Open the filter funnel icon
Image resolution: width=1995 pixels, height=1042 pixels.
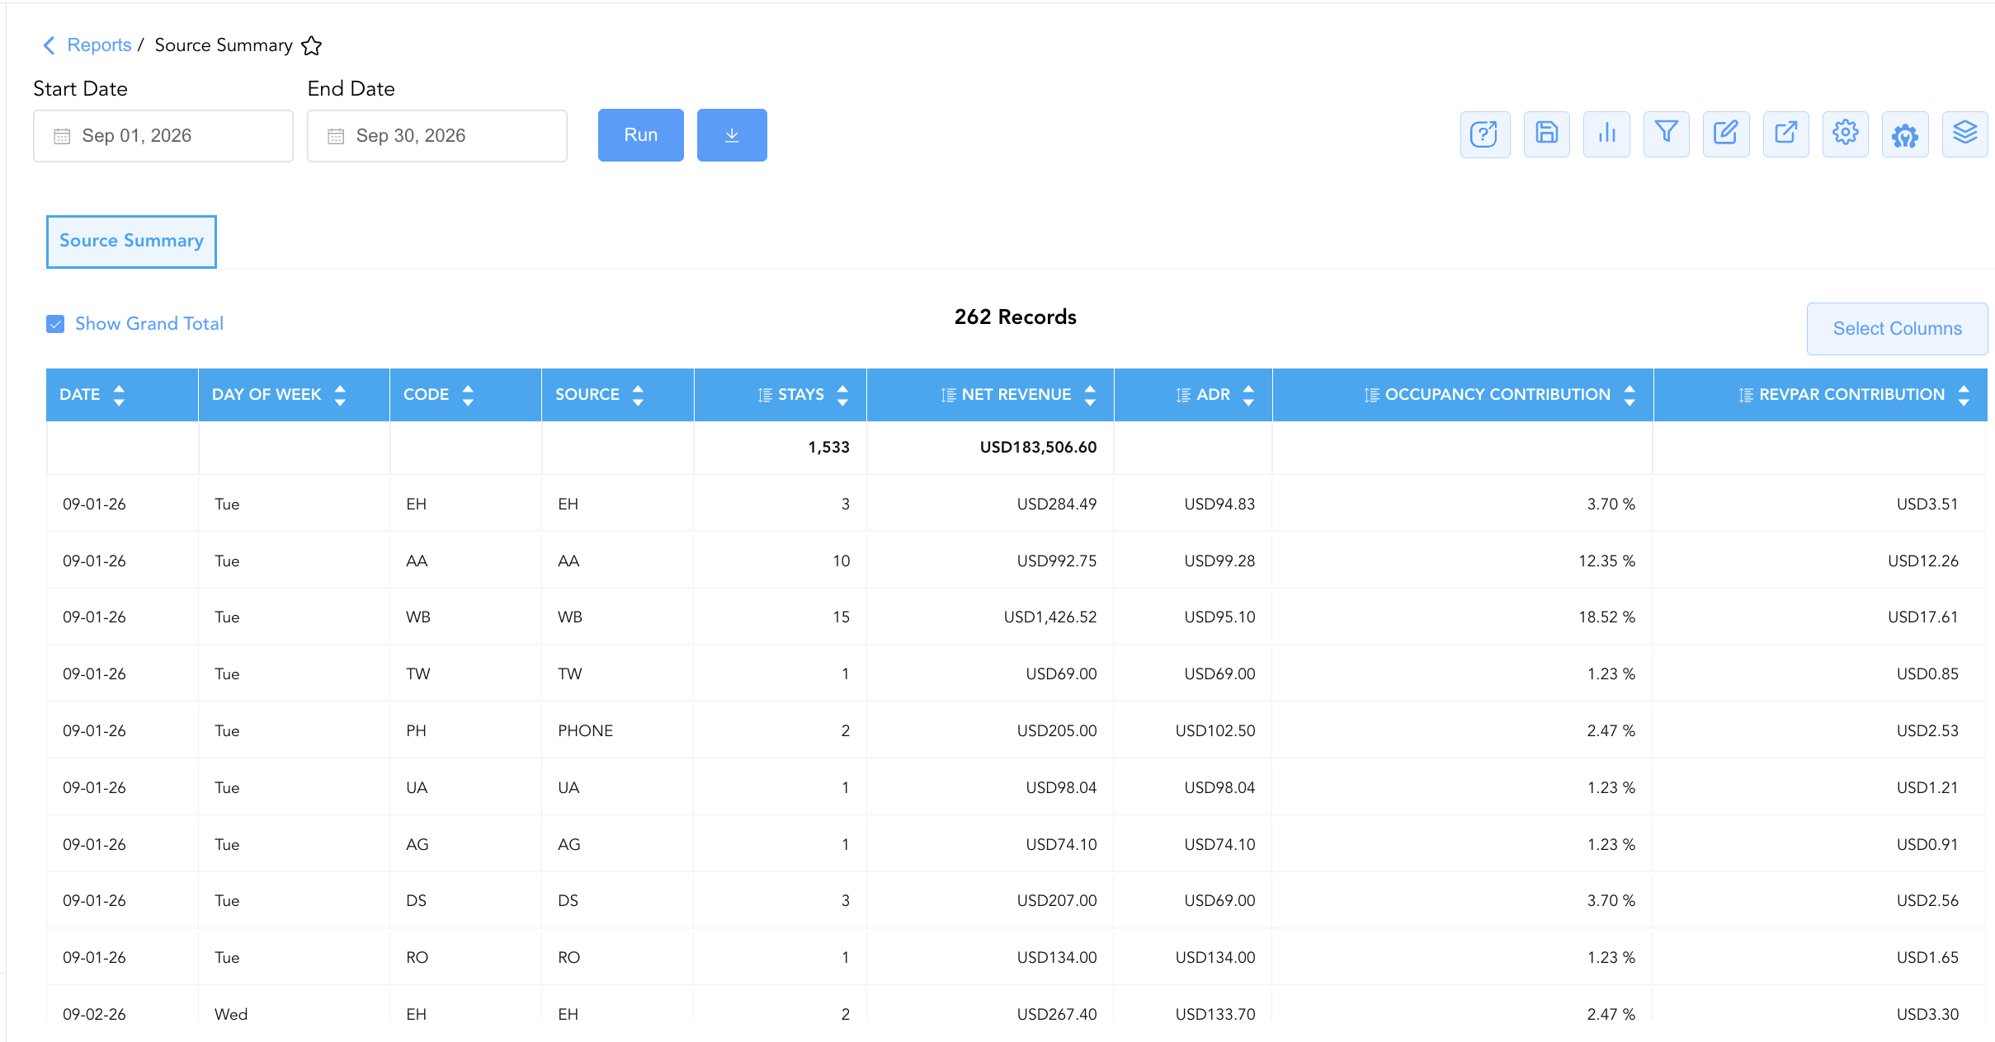1666,134
